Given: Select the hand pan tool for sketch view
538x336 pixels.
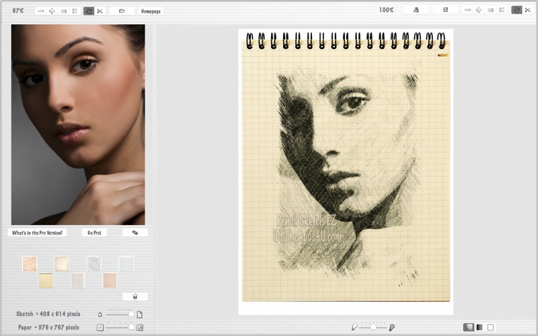Looking at the screenshot, I should point(516,10).
